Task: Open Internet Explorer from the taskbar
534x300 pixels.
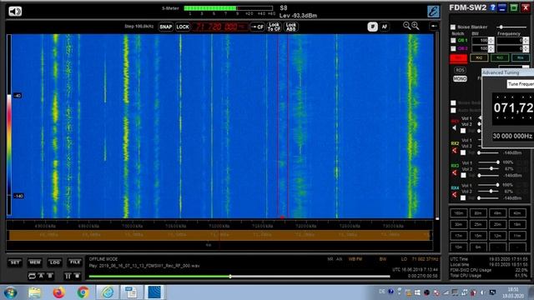Action: [x=108, y=292]
